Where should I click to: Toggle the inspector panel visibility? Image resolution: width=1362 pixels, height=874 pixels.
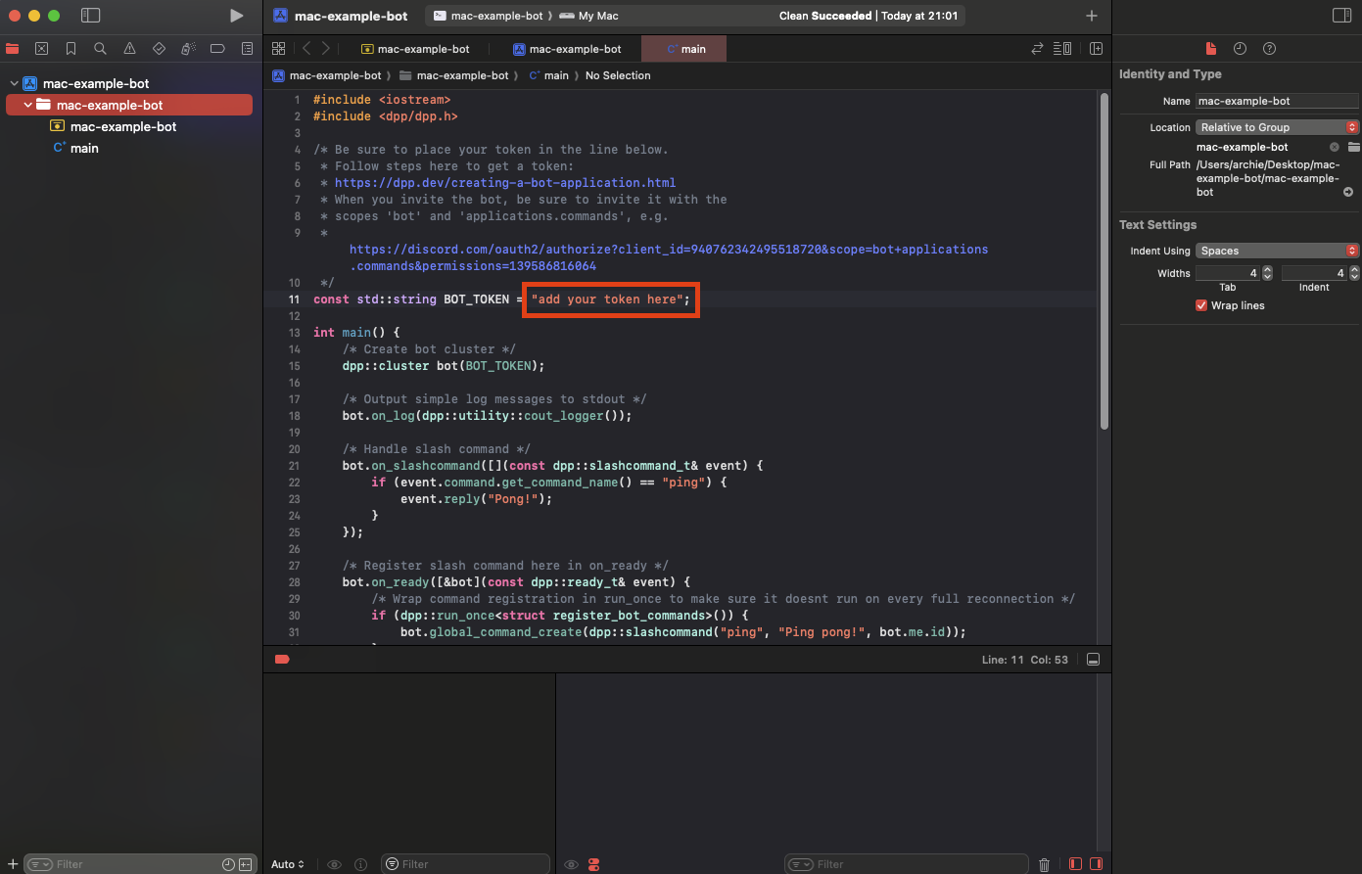1341,16
